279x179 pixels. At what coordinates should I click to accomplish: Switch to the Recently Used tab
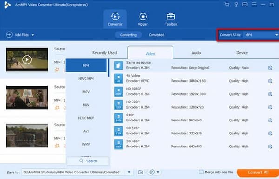pos(105,53)
